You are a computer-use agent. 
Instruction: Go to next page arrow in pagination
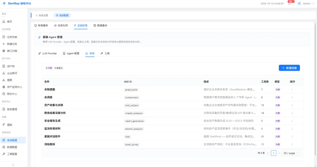[x=279, y=153]
